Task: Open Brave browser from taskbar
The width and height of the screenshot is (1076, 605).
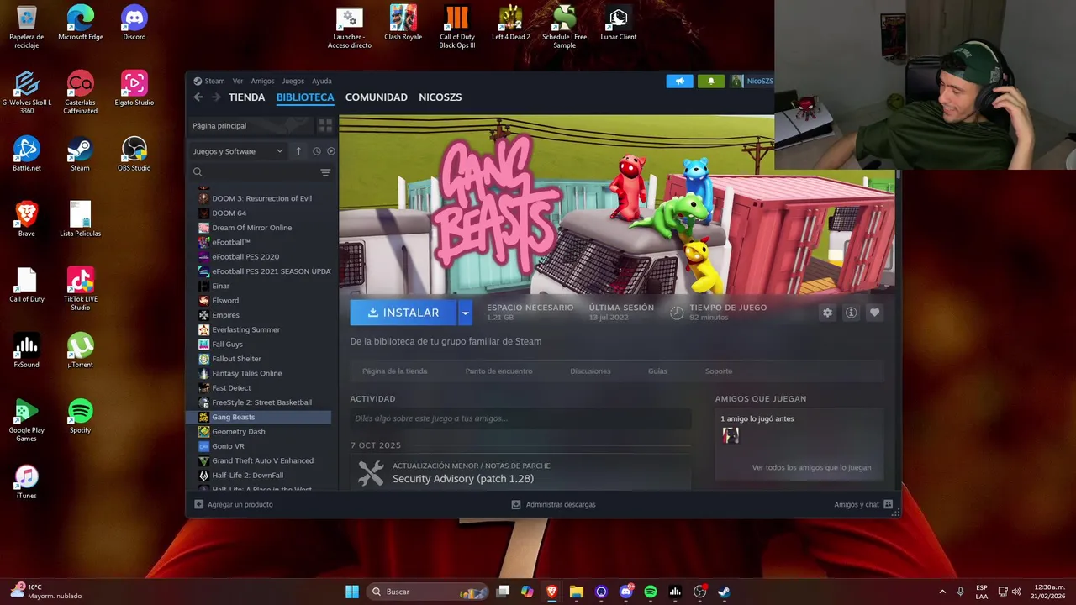Action: [x=551, y=592]
